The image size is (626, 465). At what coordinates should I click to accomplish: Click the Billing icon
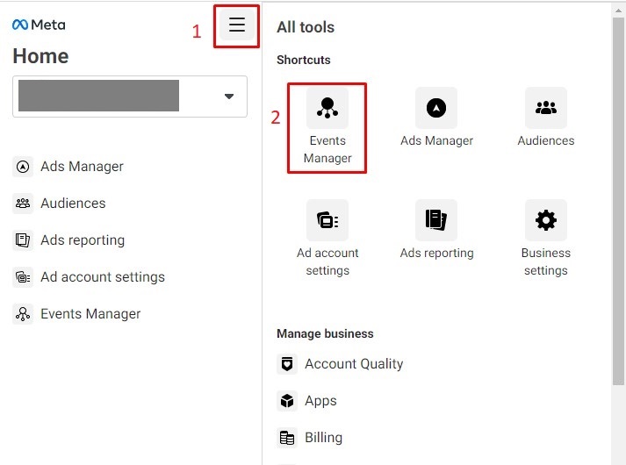pyautogui.click(x=287, y=438)
